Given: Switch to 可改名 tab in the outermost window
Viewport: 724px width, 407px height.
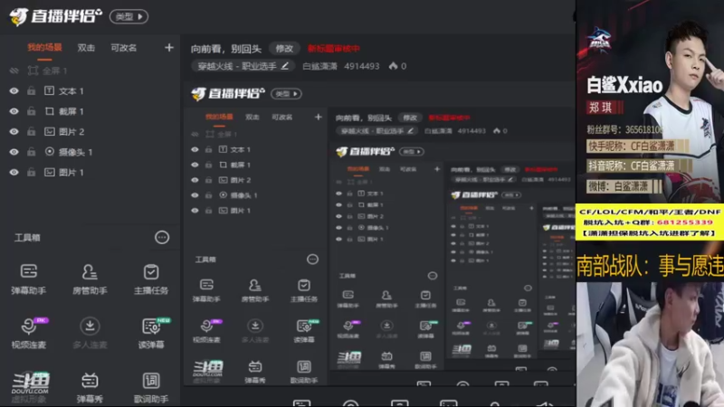Looking at the screenshot, I should [123, 48].
